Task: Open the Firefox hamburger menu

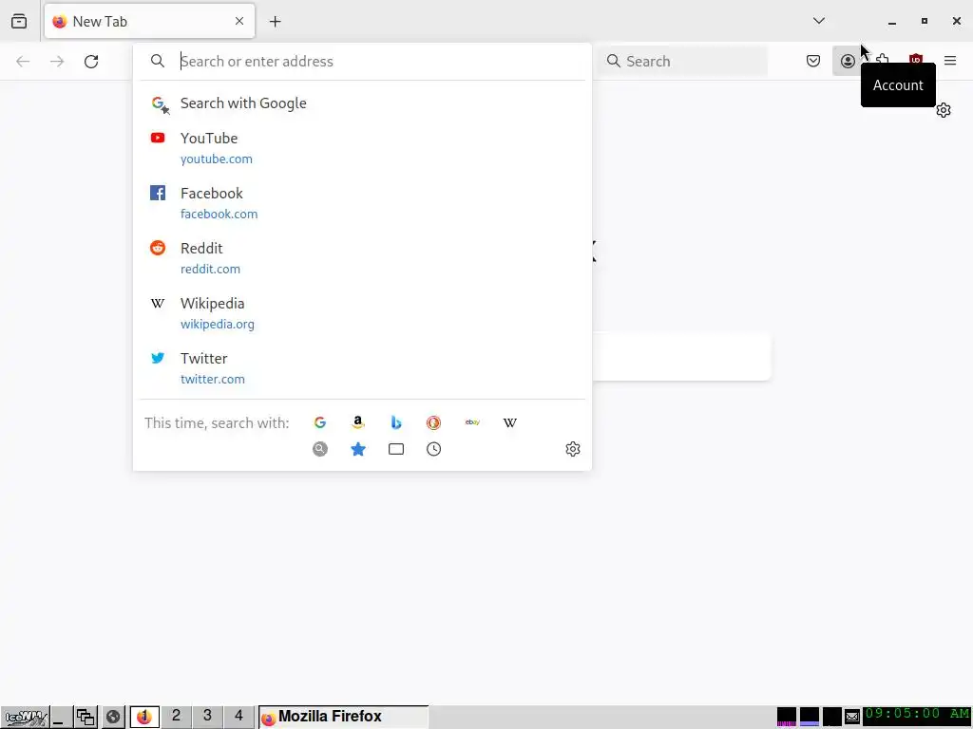Action: pos(950,61)
